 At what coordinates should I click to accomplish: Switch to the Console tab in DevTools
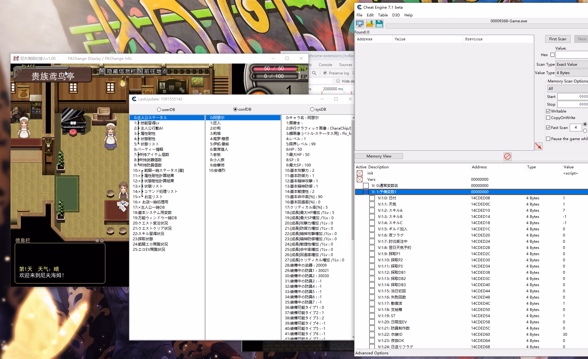coord(325,64)
